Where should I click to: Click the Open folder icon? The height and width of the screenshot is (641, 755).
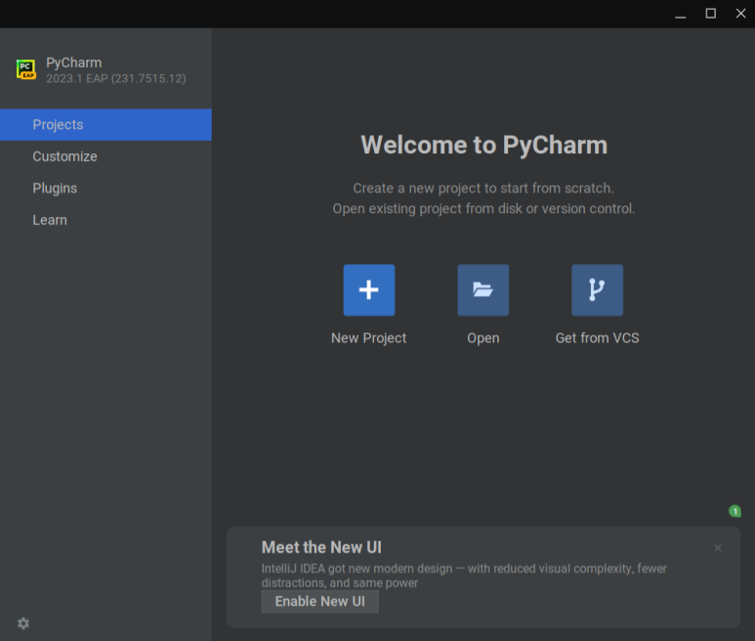[482, 290]
